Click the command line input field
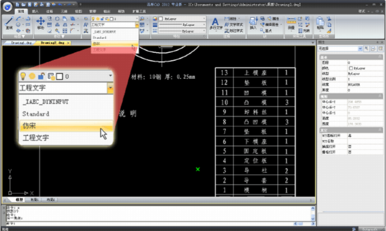Viewport: 386px width, 231px height. pos(149,224)
